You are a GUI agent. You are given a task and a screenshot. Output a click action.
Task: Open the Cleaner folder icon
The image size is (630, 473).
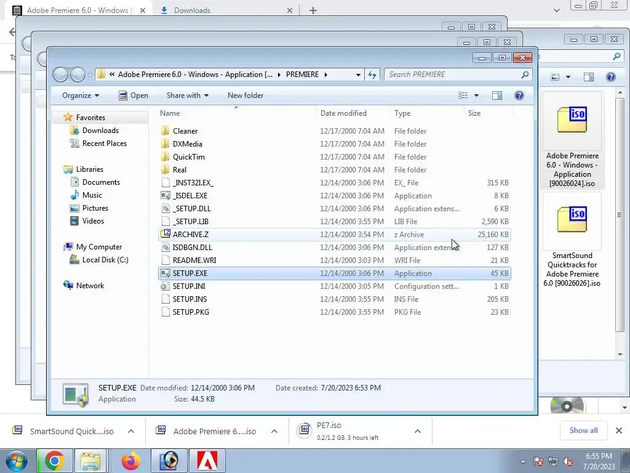coord(165,131)
